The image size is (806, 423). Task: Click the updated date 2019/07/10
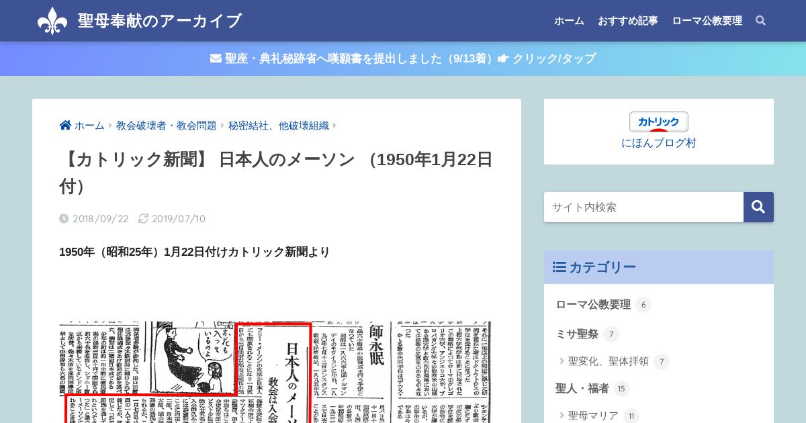179,218
